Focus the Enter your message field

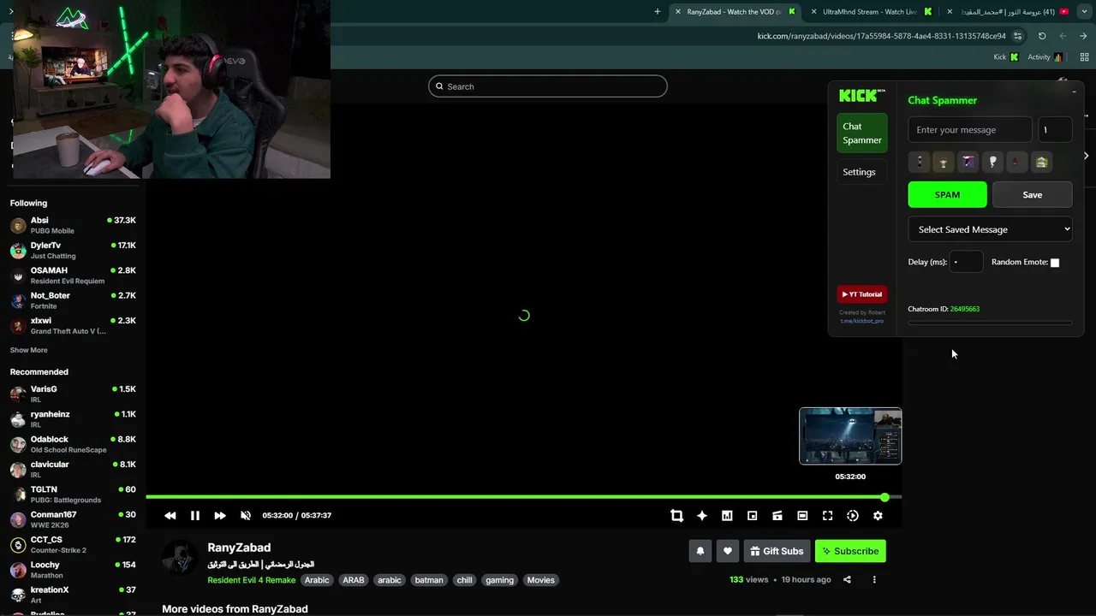click(x=970, y=129)
